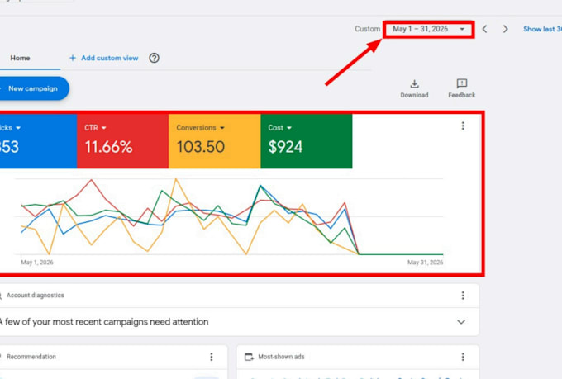Click the Recommendation heading
Screen dimensions: 562x379
[x=31, y=357]
